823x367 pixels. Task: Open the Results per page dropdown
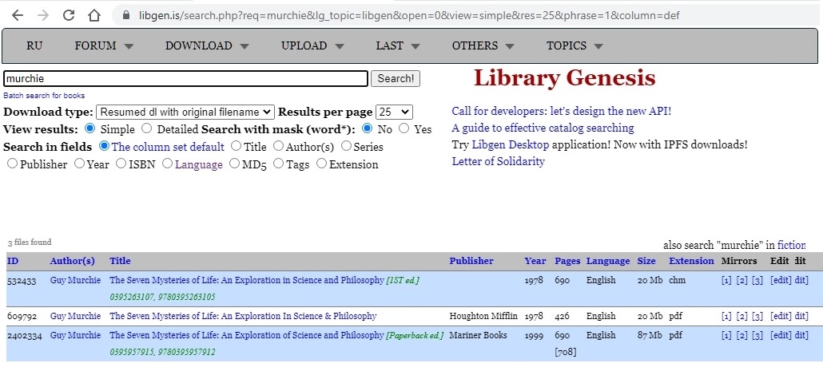(x=394, y=112)
